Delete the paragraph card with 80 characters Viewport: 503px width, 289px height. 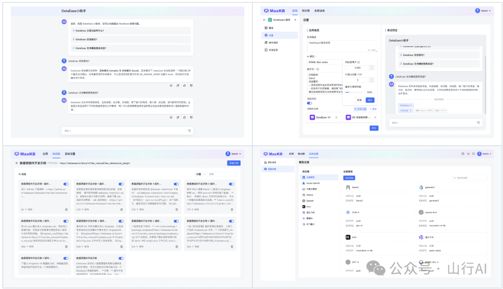coord(67,210)
